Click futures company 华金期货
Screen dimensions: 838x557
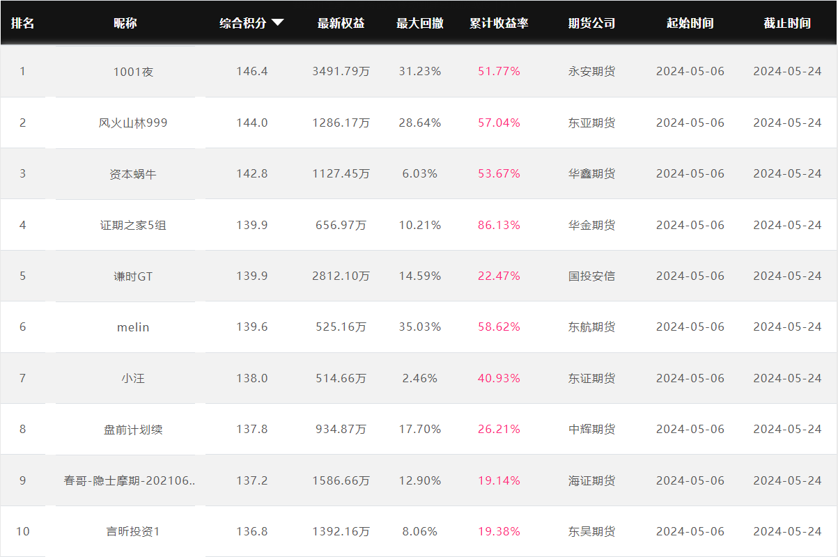[591, 225]
